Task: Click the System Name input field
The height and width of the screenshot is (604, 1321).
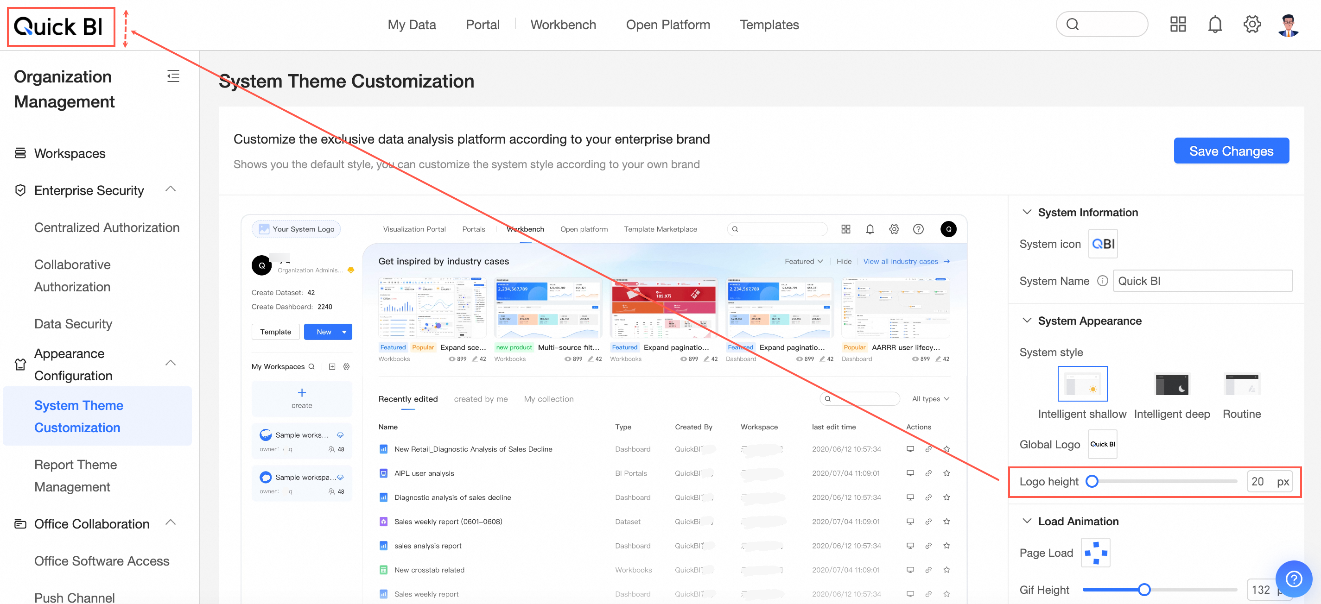Action: pos(1202,281)
